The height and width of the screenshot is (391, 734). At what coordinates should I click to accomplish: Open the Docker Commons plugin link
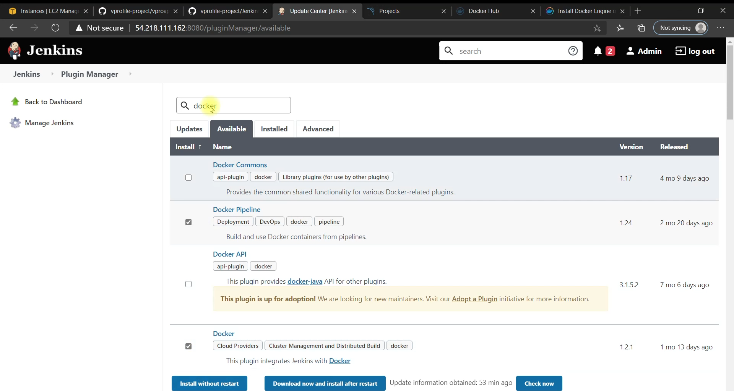(240, 165)
